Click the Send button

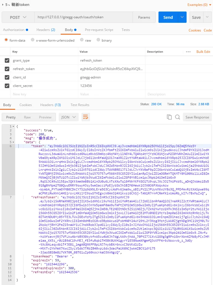168,17
